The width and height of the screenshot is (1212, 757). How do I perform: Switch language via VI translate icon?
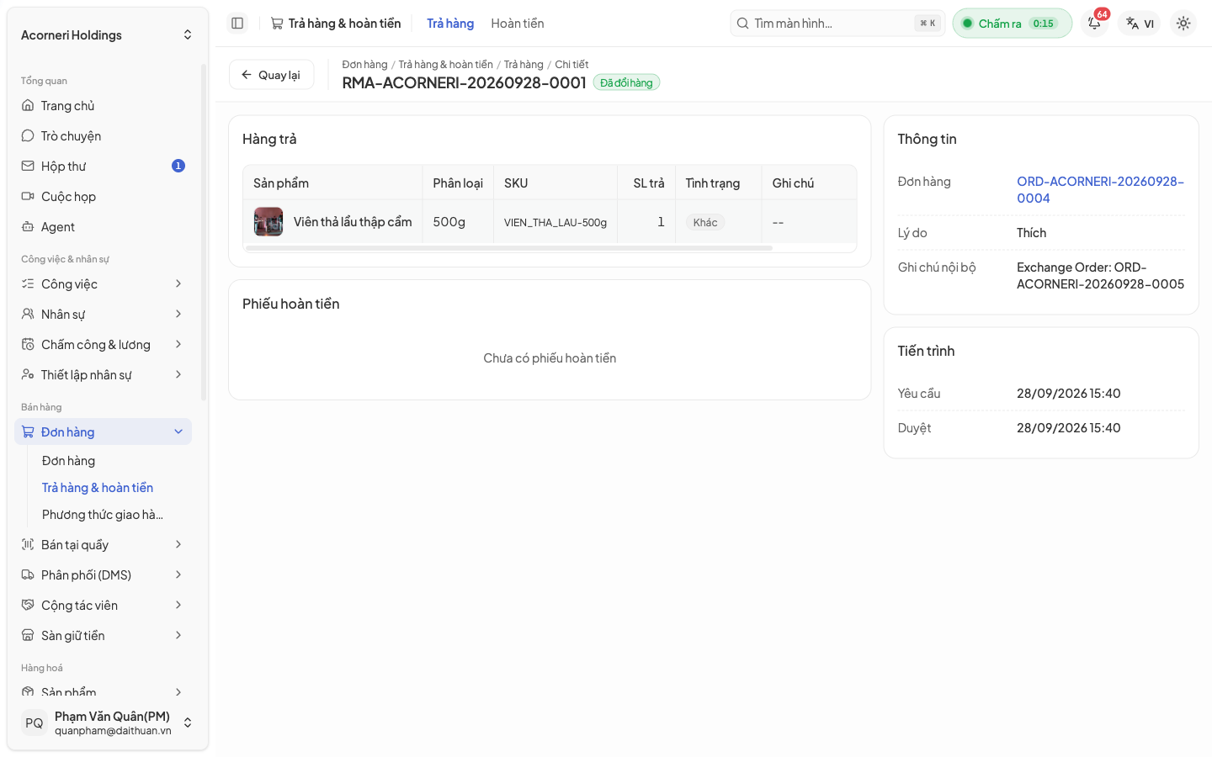pos(1140,24)
